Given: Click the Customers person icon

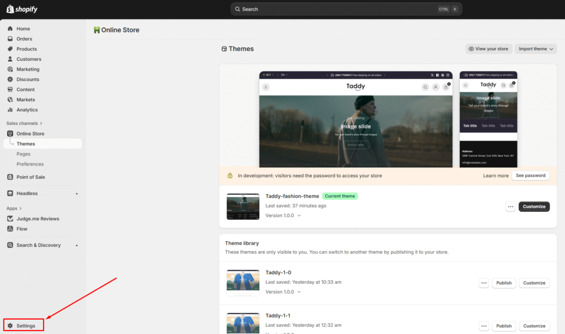Looking at the screenshot, I should tap(10, 59).
